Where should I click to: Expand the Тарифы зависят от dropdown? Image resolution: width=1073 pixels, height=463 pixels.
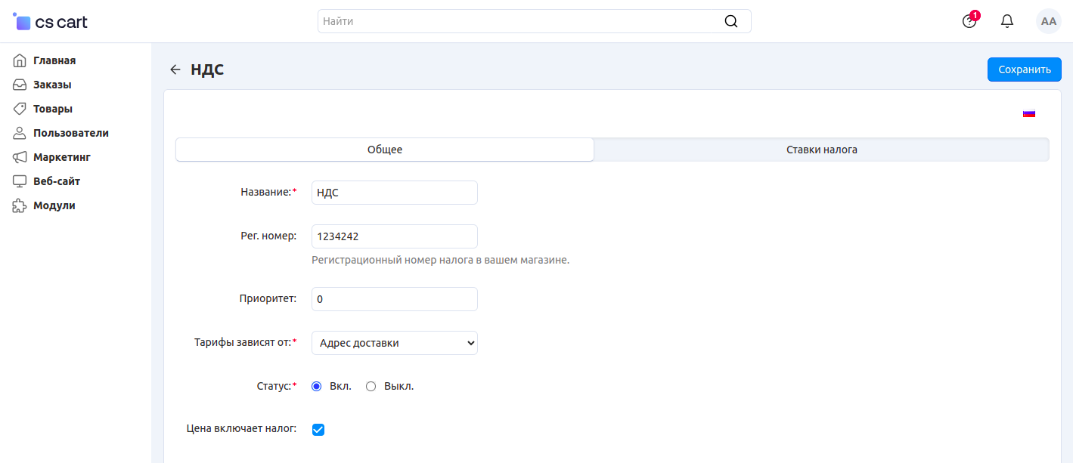[x=394, y=343]
